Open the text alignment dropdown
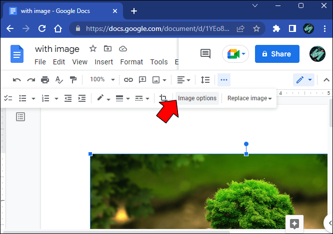This screenshot has width=333, height=234. [x=183, y=80]
